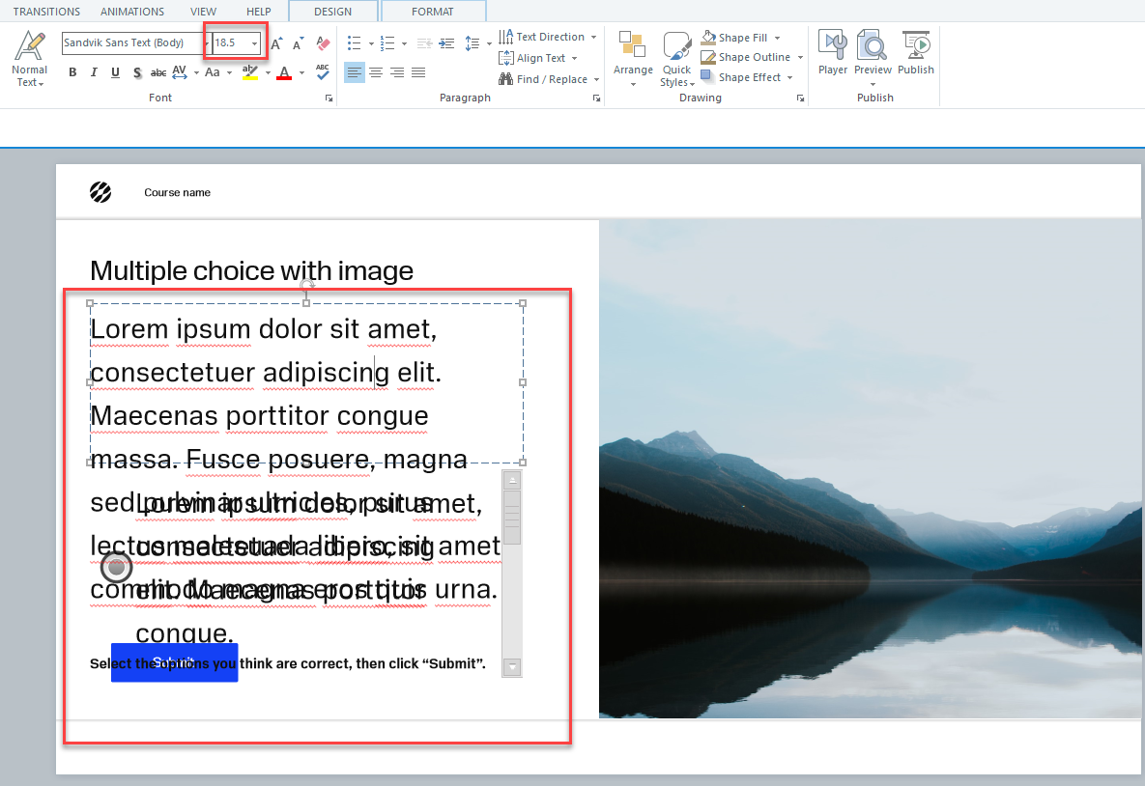Viewport: 1145px width, 786px height.
Task: Apply Underline formatting
Action: pos(115,72)
